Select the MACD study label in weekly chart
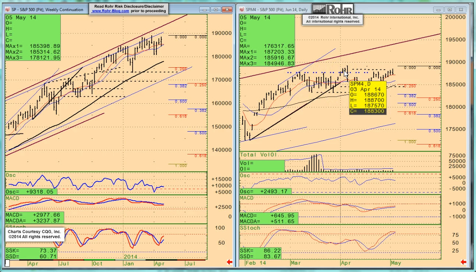 coord(13,198)
